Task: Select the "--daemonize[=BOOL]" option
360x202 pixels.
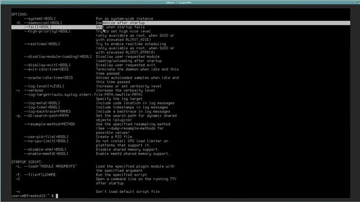Action: (x=43, y=23)
